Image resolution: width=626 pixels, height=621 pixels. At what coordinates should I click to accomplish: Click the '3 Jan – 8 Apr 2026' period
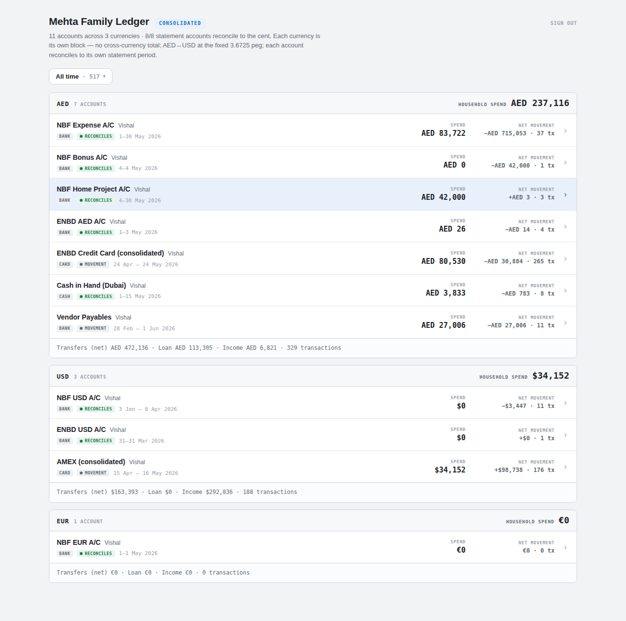coord(148,409)
